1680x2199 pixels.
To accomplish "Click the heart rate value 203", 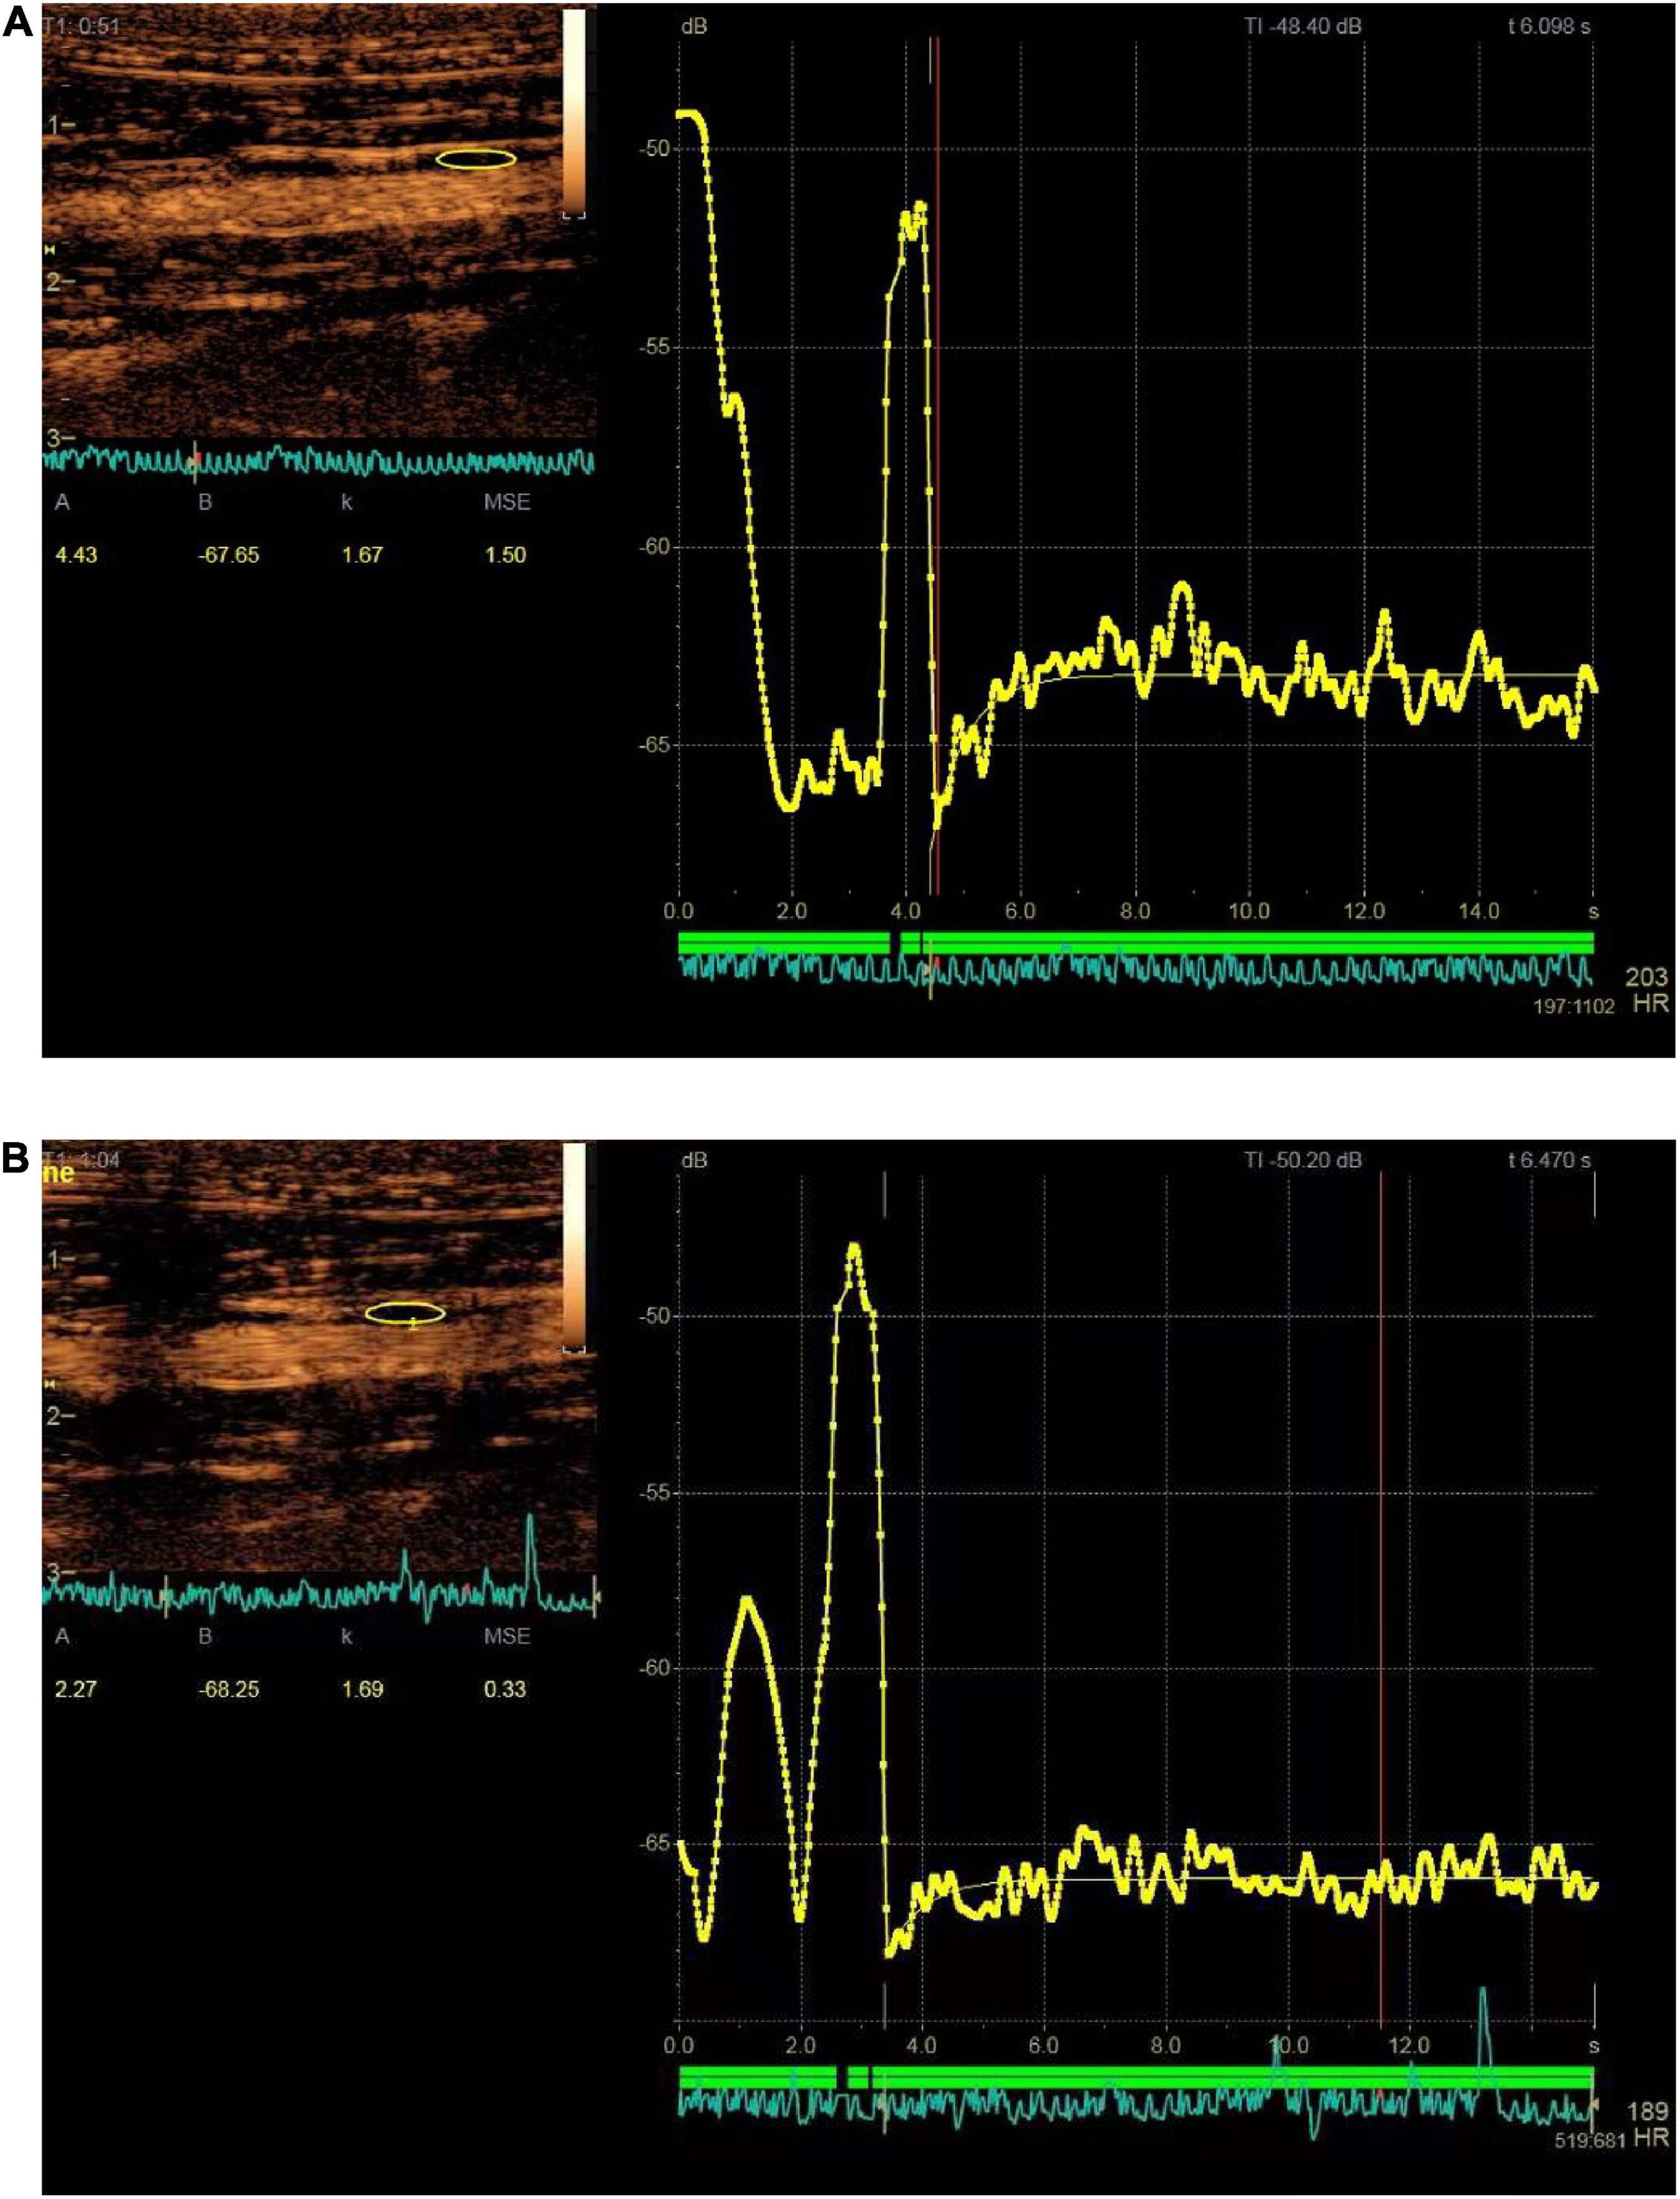I will coord(1647,977).
